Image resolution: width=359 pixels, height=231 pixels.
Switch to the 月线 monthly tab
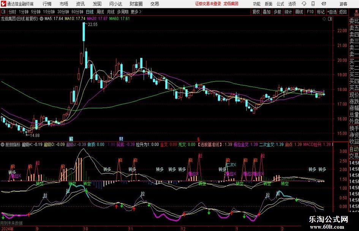(111, 12)
